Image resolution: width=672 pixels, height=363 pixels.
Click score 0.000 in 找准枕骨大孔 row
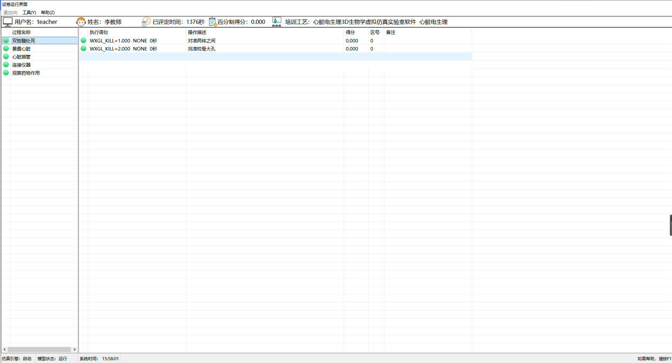(x=352, y=49)
